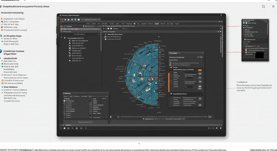Open the properties panel title tab
This screenshot has height=151, width=277.
174,53
